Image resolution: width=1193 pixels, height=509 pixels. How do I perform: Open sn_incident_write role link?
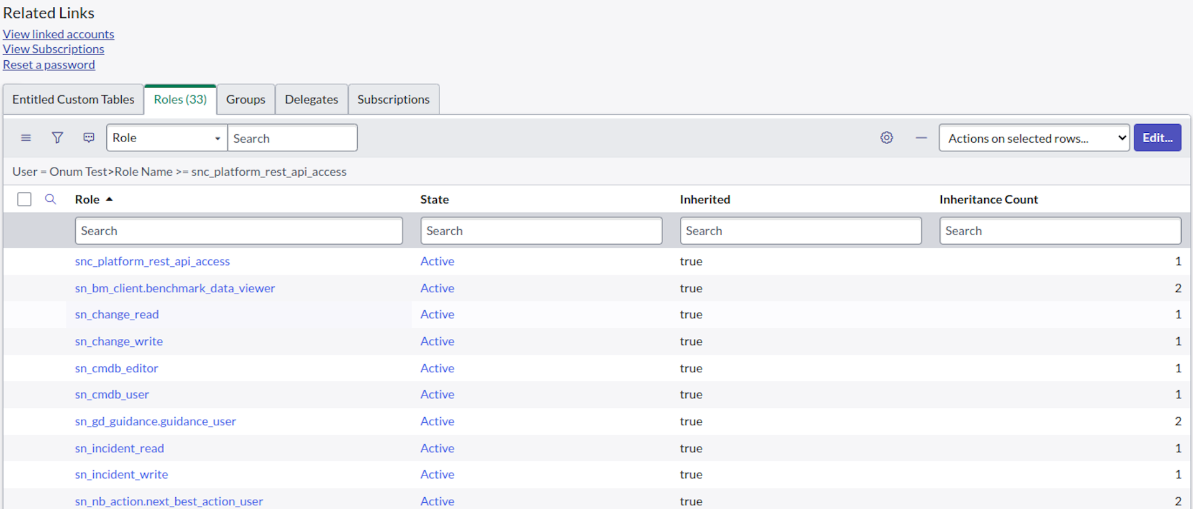pyautogui.click(x=121, y=474)
